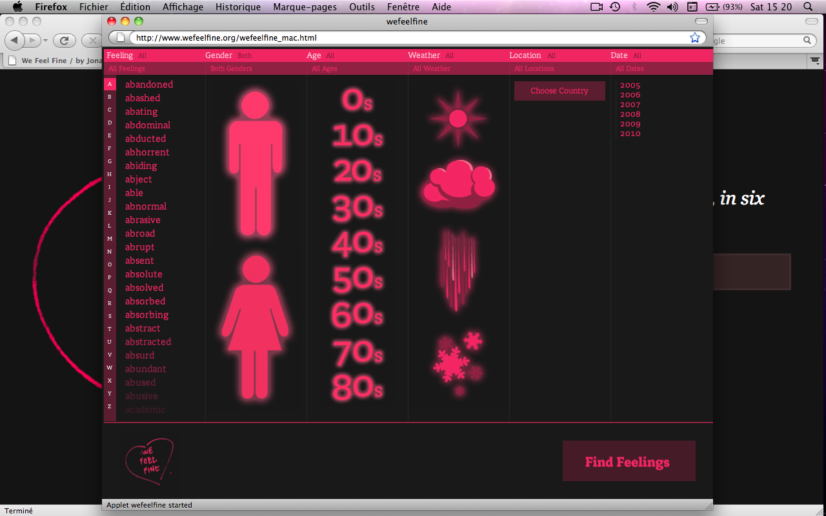
Task: Select the 20s age group
Action: pos(358,172)
